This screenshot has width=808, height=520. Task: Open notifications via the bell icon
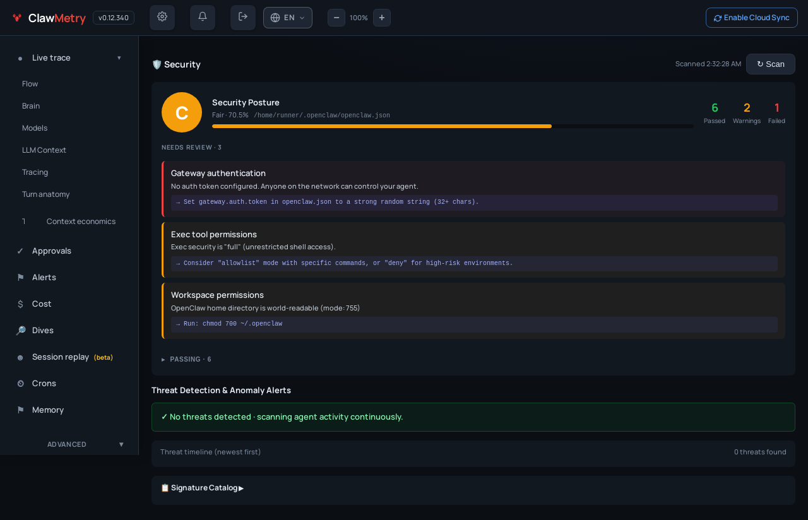click(x=203, y=18)
